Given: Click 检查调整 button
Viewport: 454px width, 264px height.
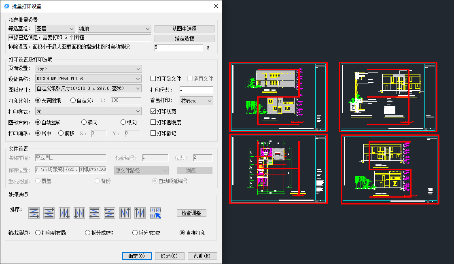Looking at the screenshot, I should click(191, 213).
